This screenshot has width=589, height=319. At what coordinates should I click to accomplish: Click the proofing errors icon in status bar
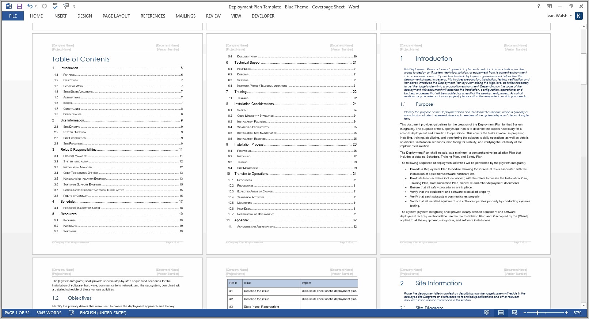click(x=71, y=313)
